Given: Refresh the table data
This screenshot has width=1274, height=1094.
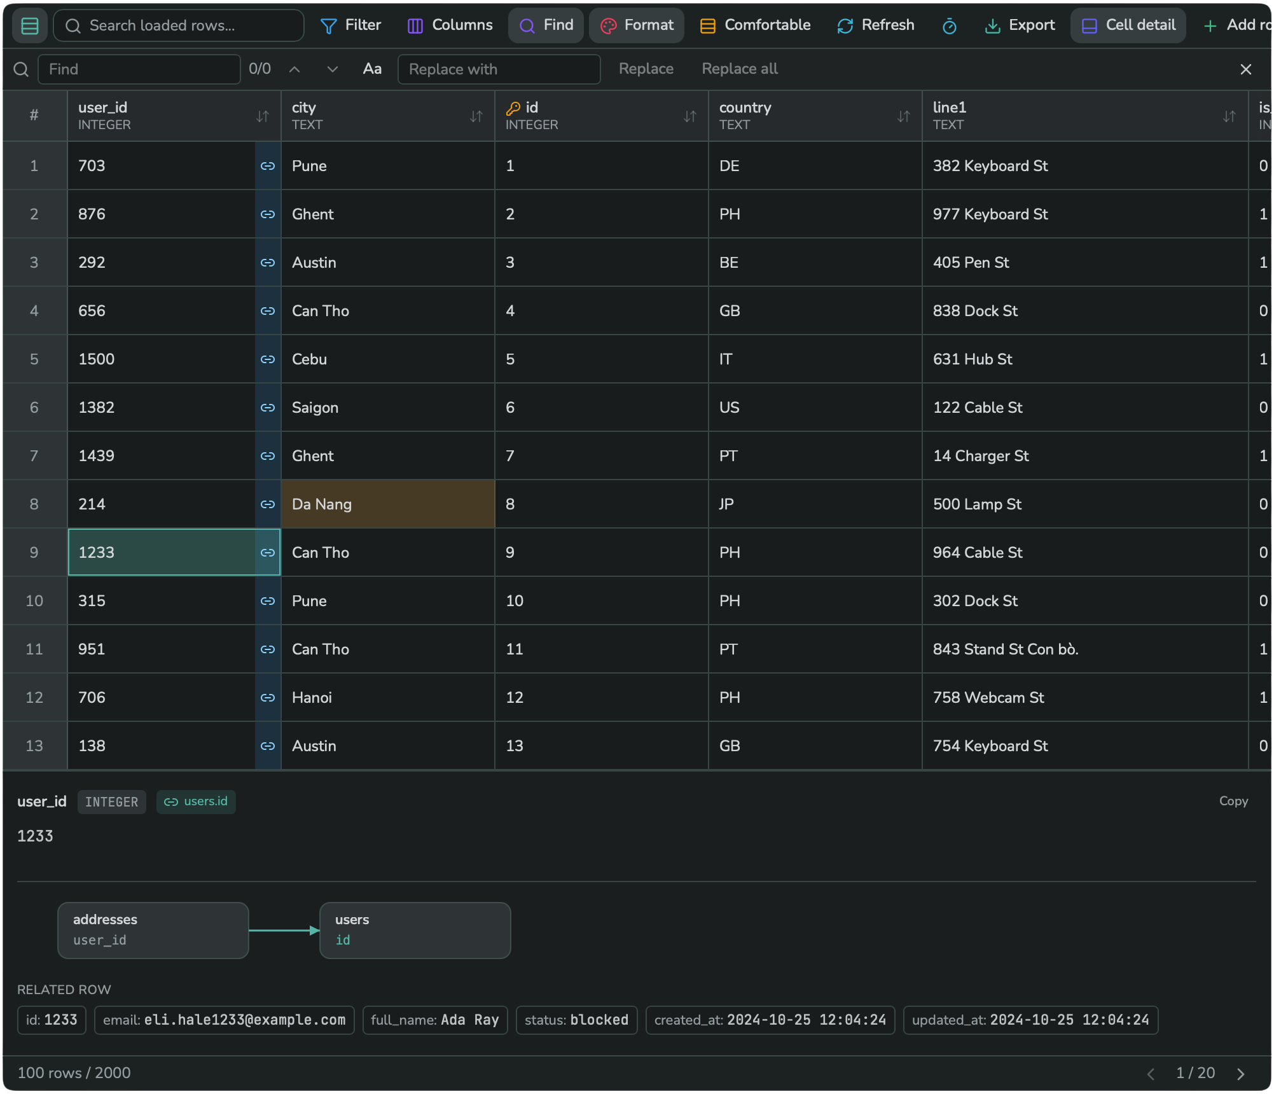Looking at the screenshot, I should point(876,25).
